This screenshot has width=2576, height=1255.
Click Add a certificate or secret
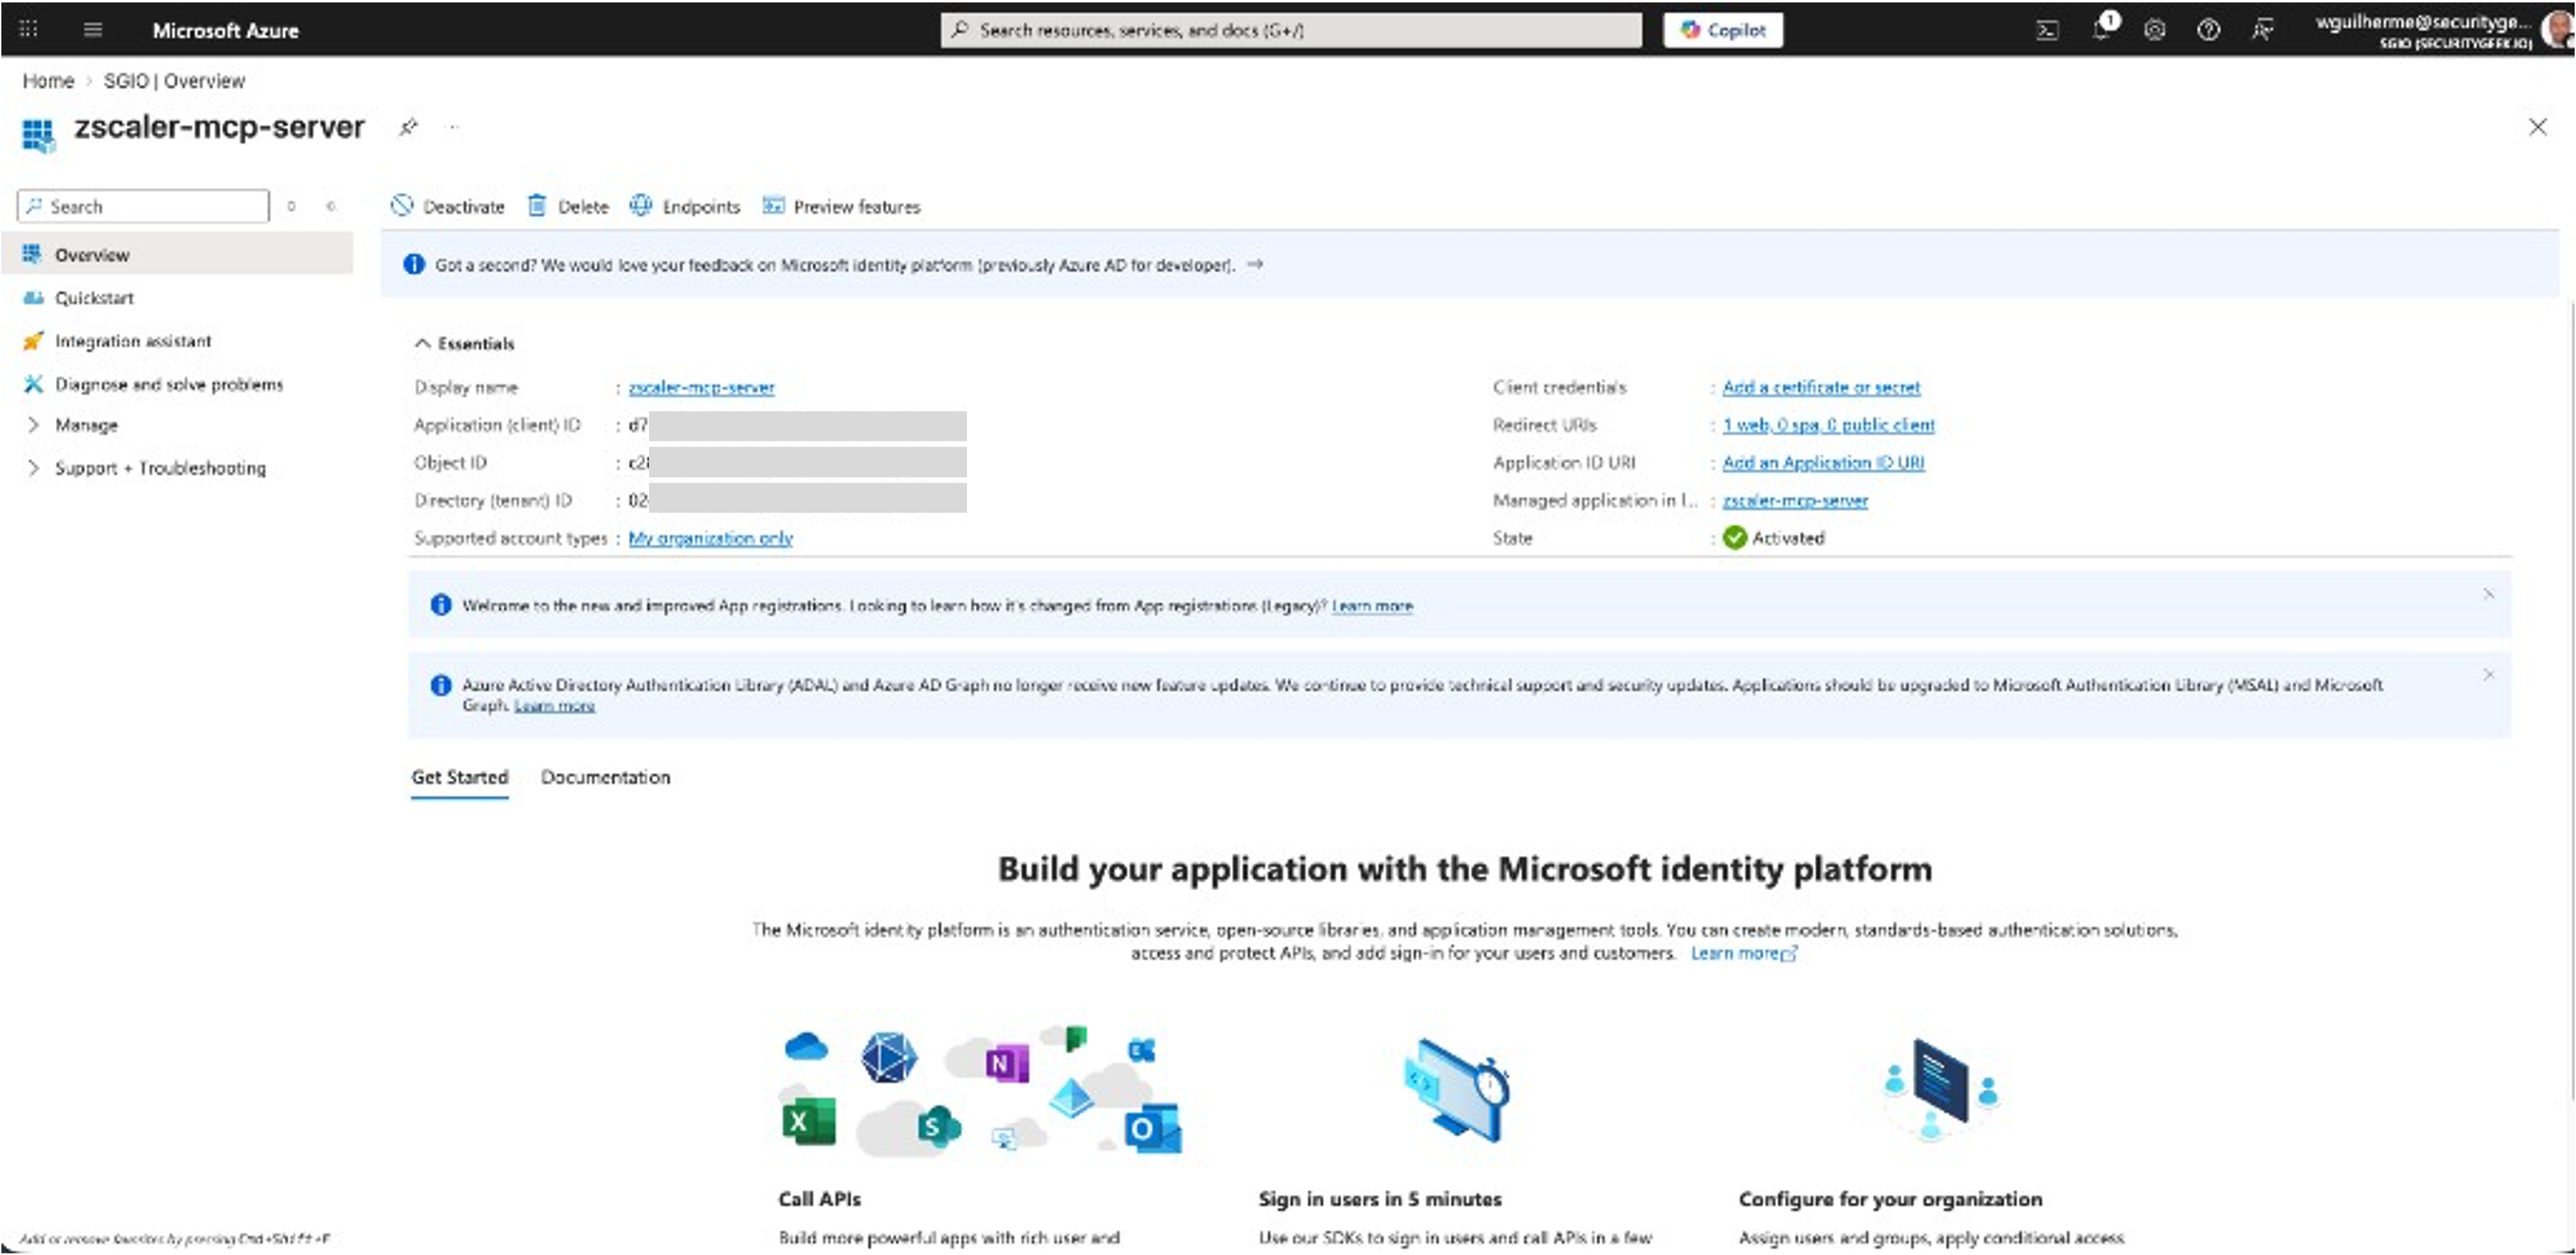(x=1821, y=387)
